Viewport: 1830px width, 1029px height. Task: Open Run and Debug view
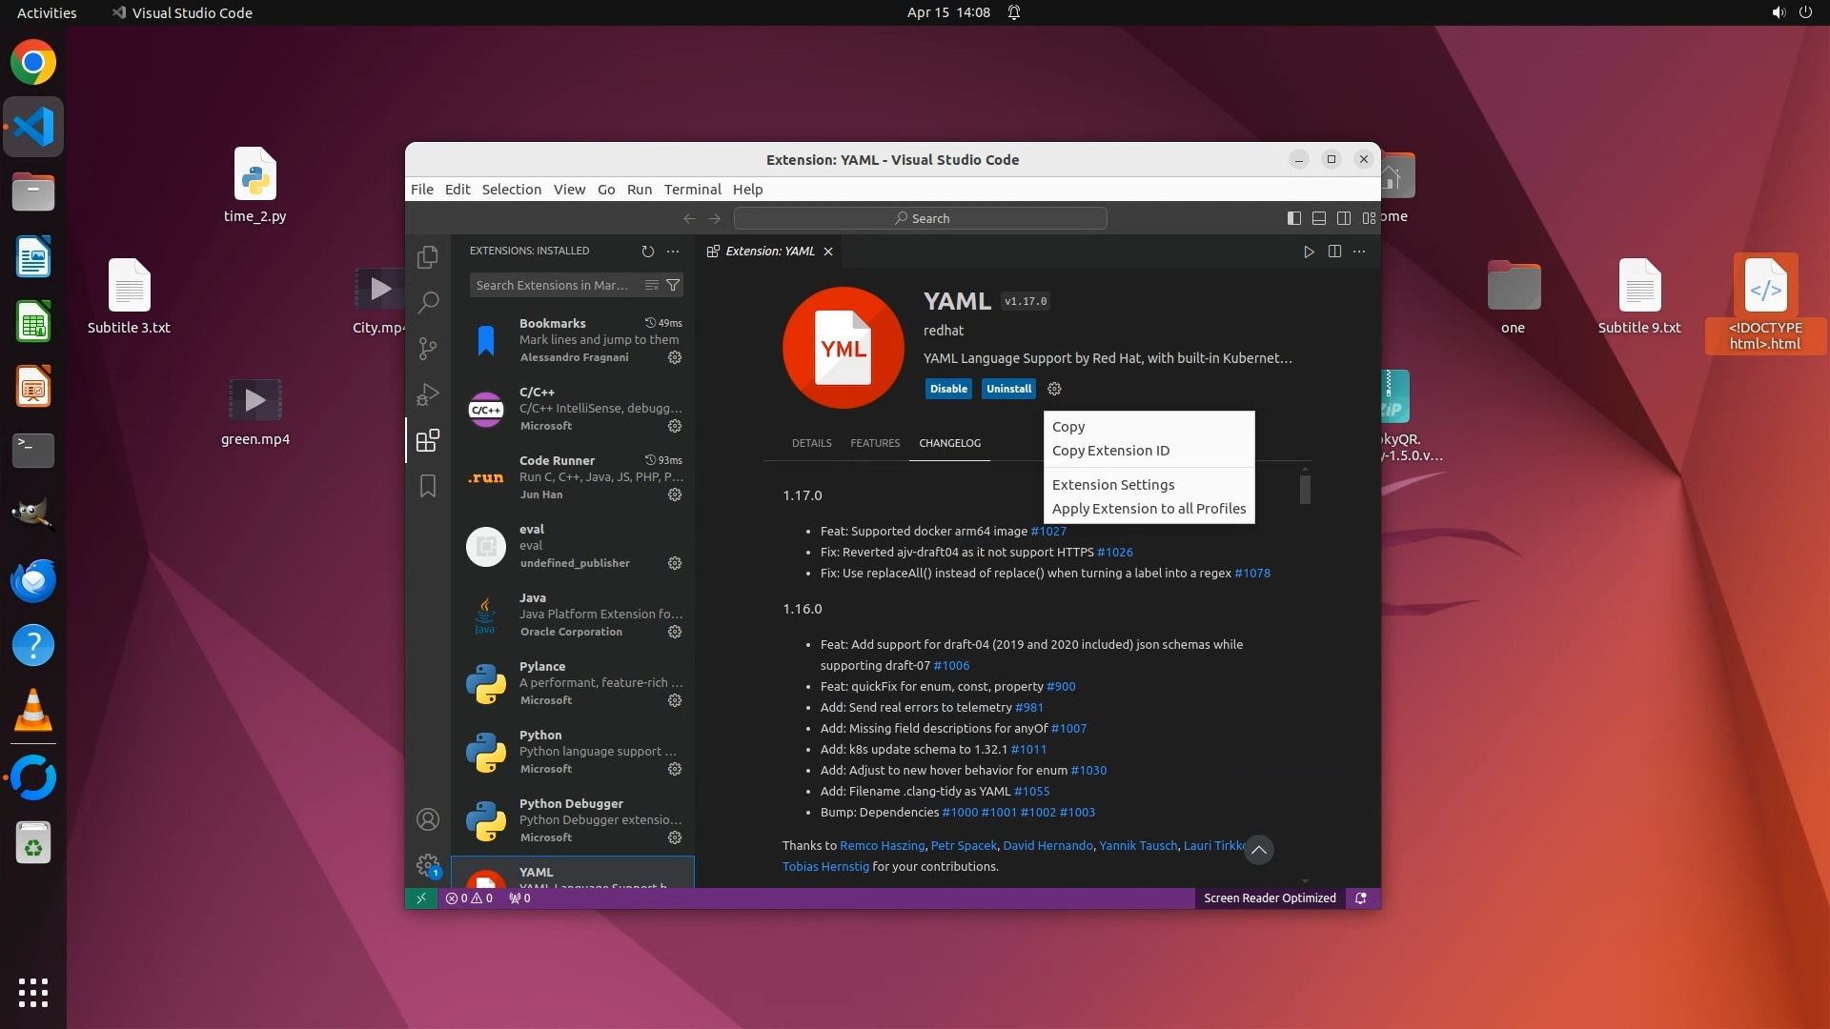428,394
